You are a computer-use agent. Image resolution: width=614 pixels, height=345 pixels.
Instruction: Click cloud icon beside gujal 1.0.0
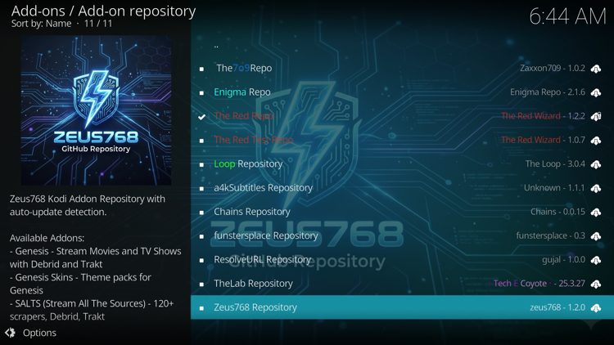pyautogui.click(x=596, y=260)
